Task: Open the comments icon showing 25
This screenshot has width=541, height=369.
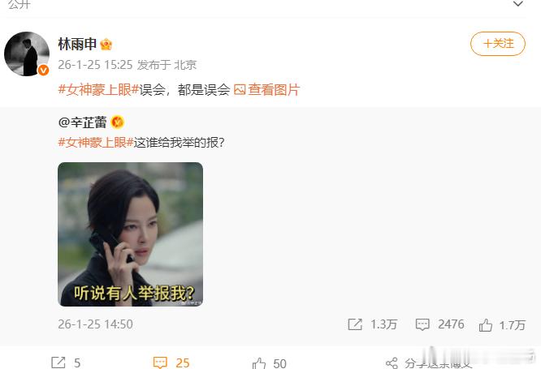Action: (160, 363)
